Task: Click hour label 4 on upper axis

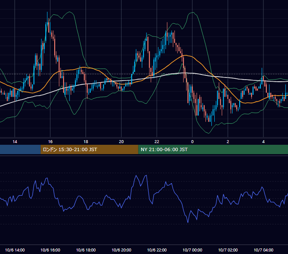Action: (263, 142)
